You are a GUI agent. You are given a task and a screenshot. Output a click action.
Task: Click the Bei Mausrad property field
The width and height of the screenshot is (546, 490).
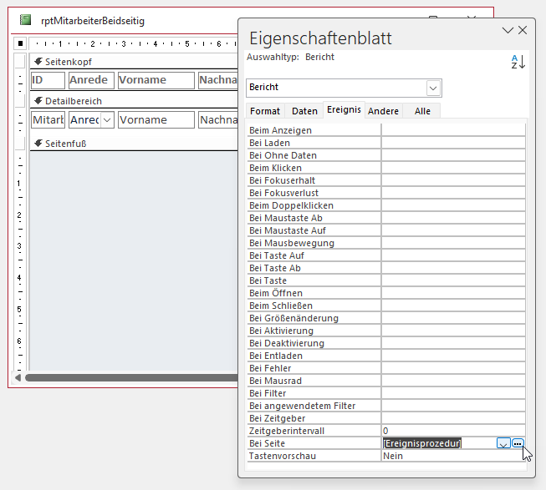pos(453,381)
